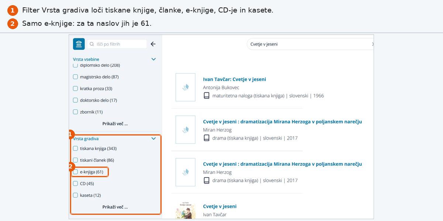Viewport: 443px width, 221px height.
Task: Collapse the Vrsta gradiva section
Action: 154,139
